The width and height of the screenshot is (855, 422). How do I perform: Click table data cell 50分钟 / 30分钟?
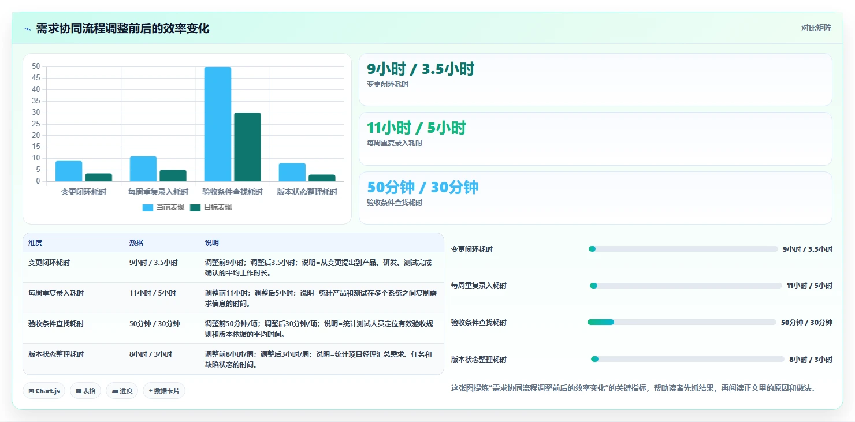click(155, 324)
